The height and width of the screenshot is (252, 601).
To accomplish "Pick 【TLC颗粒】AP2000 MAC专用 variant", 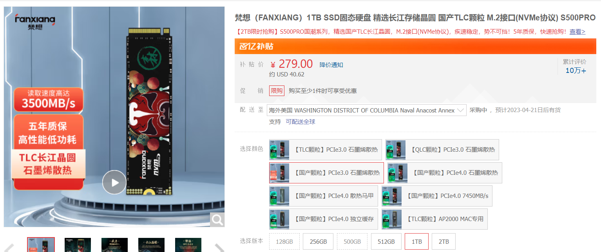I will (435, 219).
